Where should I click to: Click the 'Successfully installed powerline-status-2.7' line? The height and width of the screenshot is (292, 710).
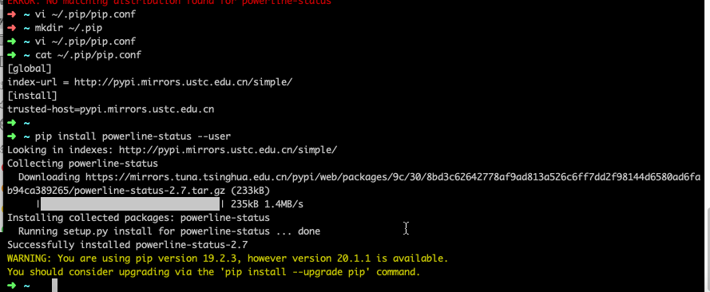(128, 245)
